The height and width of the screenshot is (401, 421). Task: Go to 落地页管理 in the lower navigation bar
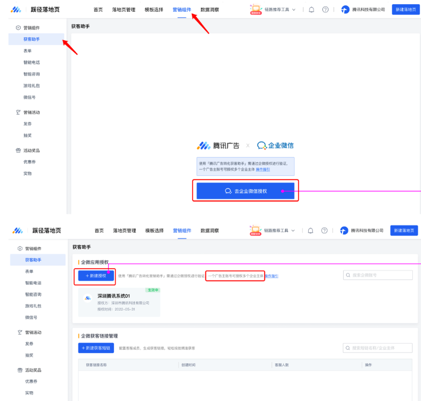point(124,230)
